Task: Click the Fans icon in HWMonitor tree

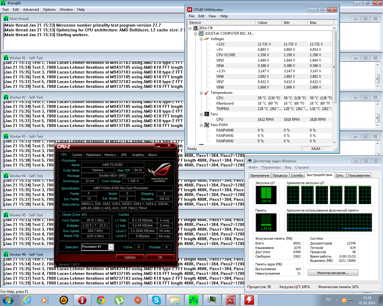Action: [x=207, y=114]
